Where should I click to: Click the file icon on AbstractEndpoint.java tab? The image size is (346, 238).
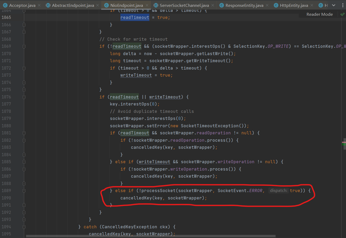[48, 5]
